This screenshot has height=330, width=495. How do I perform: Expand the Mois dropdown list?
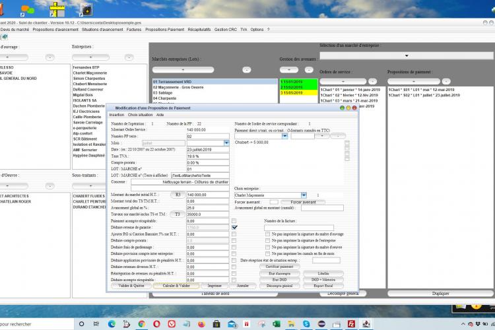pos(226,143)
